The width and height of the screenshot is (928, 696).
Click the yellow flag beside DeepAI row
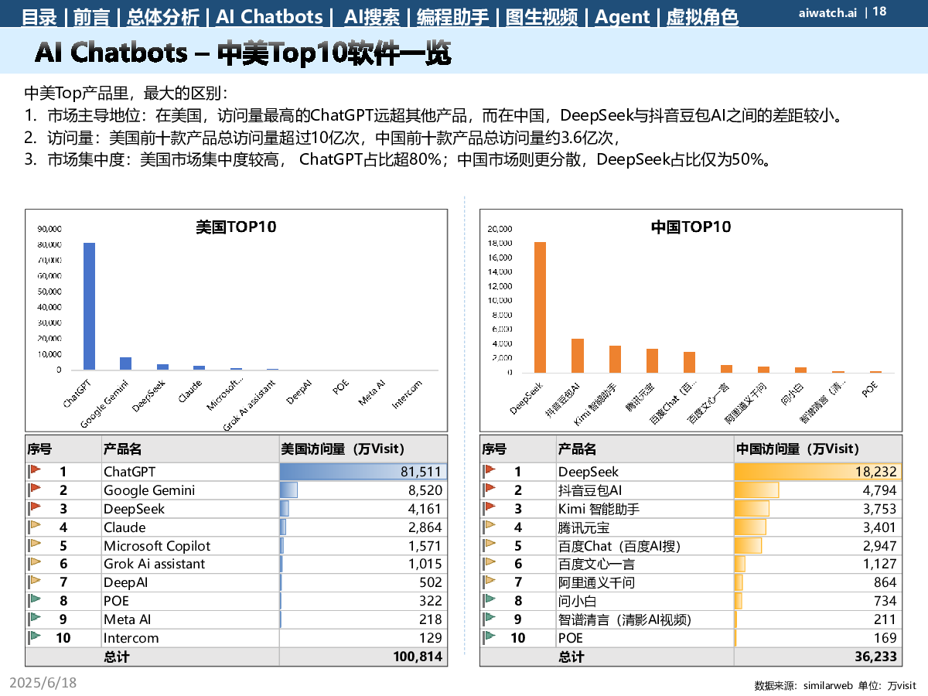coord(34,582)
